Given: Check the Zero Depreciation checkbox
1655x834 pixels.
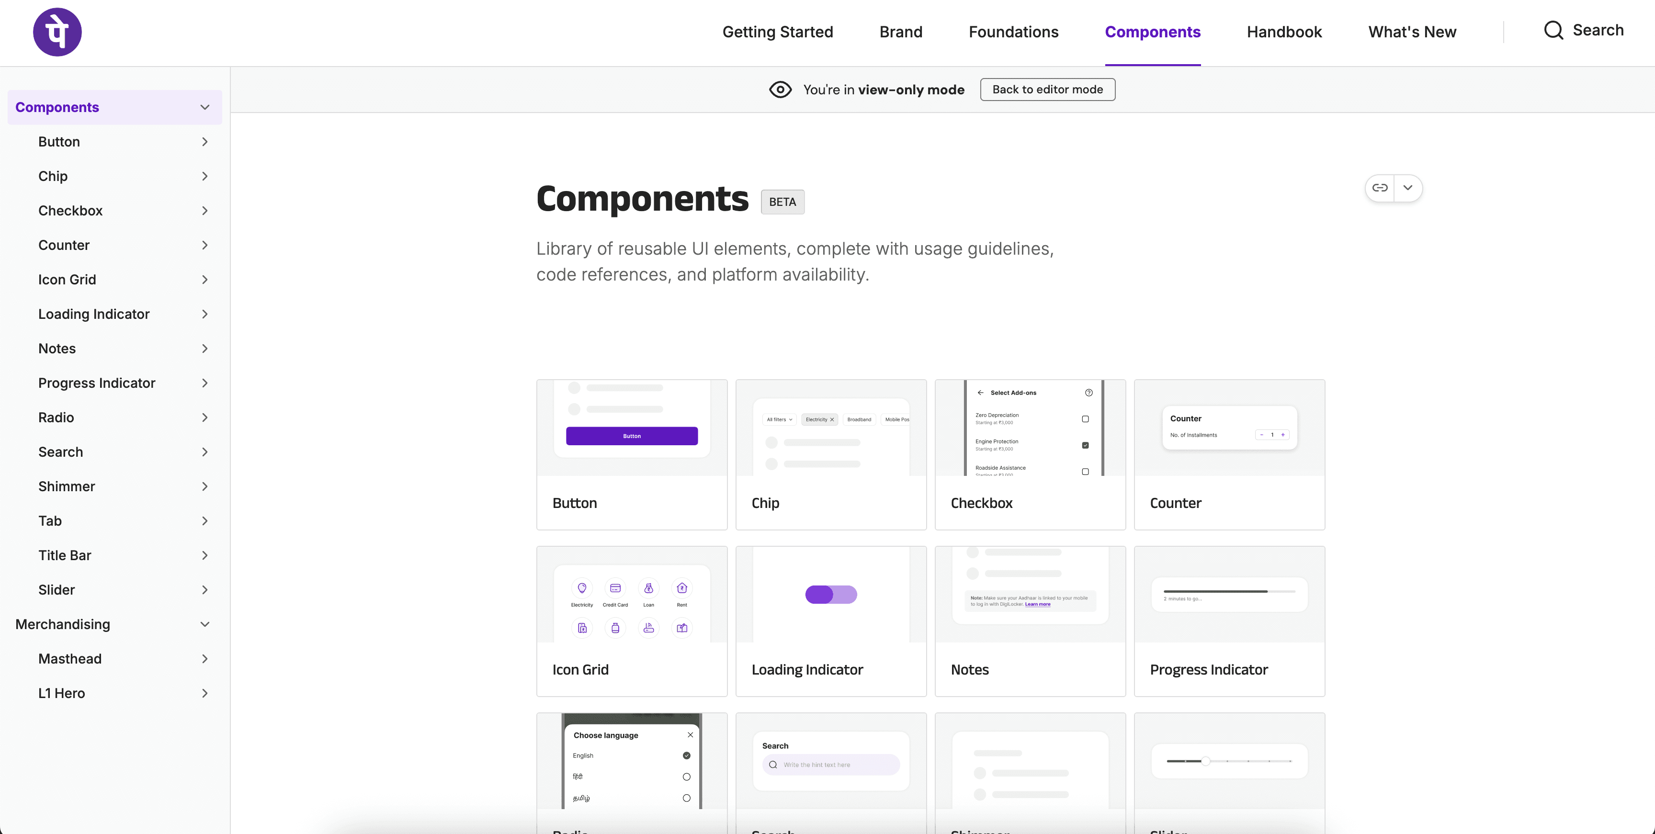Looking at the screenshot, I should (1085, 419).
